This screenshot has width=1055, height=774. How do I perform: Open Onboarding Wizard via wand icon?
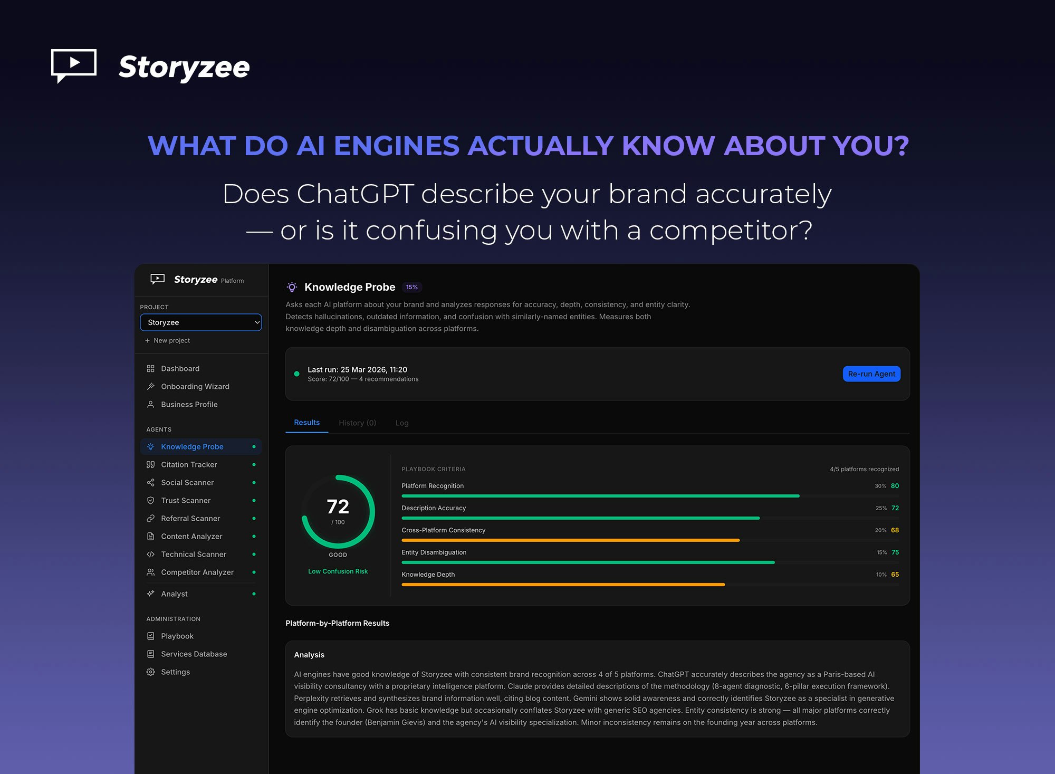[150, 386]
